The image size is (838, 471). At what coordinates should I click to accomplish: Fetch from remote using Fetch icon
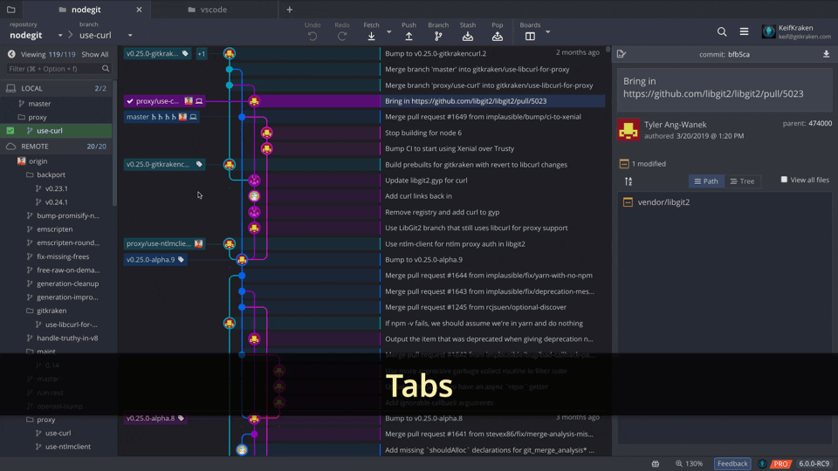372,37
